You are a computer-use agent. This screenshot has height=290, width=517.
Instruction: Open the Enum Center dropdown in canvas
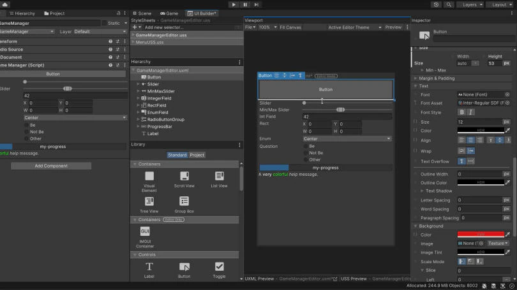click(347, 139)
